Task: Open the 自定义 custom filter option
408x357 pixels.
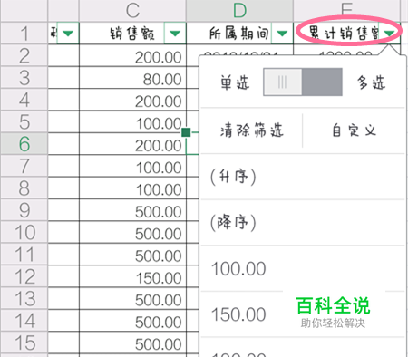Action: 354,130
